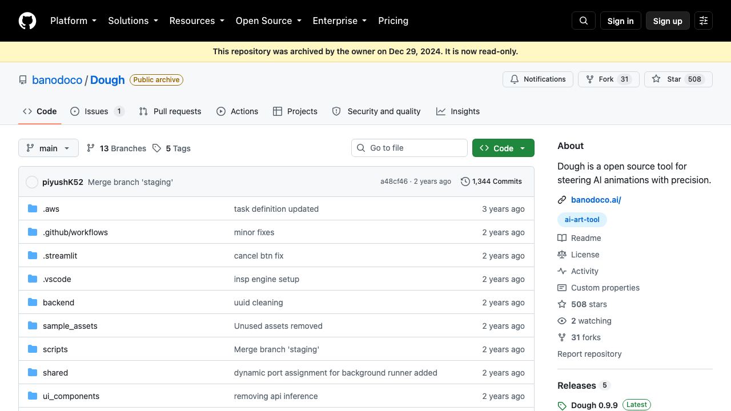731x411 pixels.
Task: Click the fork icon beside 31 forks
Action: pos(562,337)
